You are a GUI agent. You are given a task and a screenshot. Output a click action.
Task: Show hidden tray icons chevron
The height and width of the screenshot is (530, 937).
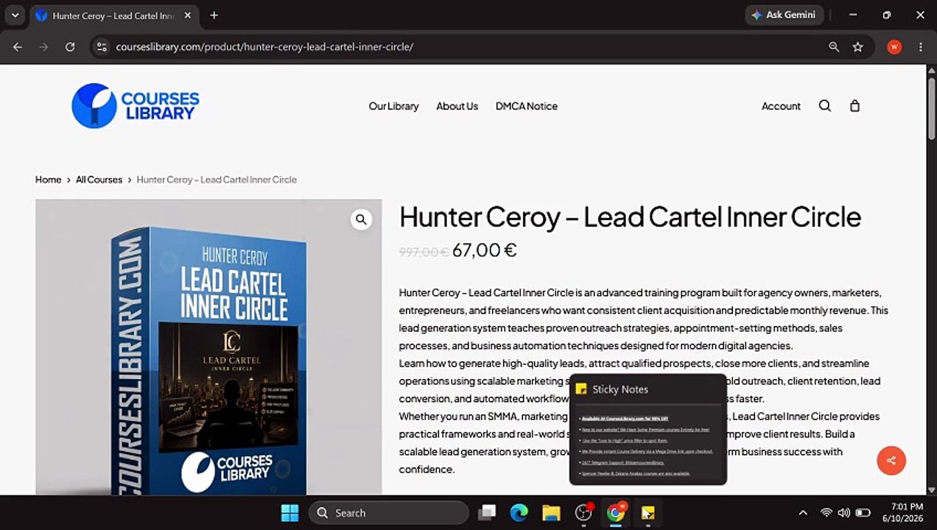(802, 513)
